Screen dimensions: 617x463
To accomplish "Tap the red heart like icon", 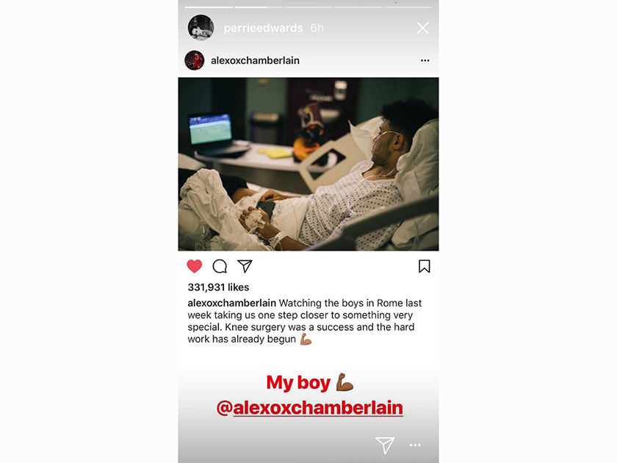I will [x=195, y=267].
